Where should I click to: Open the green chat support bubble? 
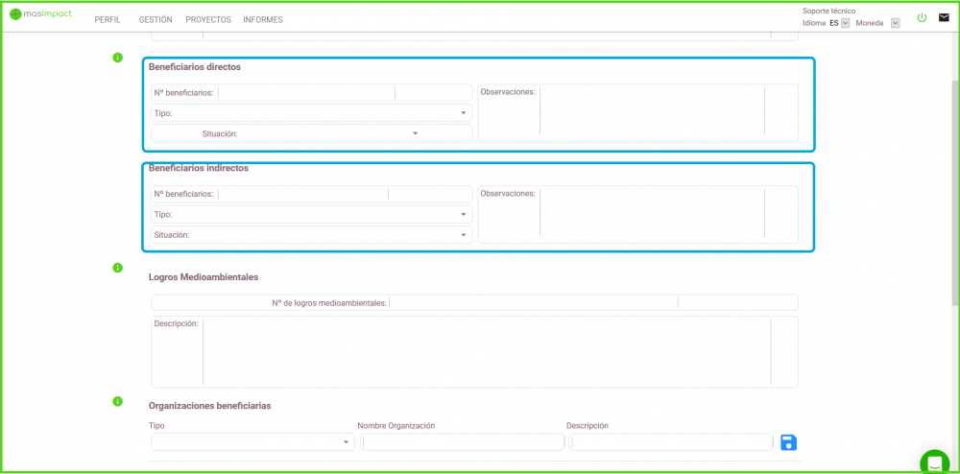pyautogui.click(x=933, y=463)
